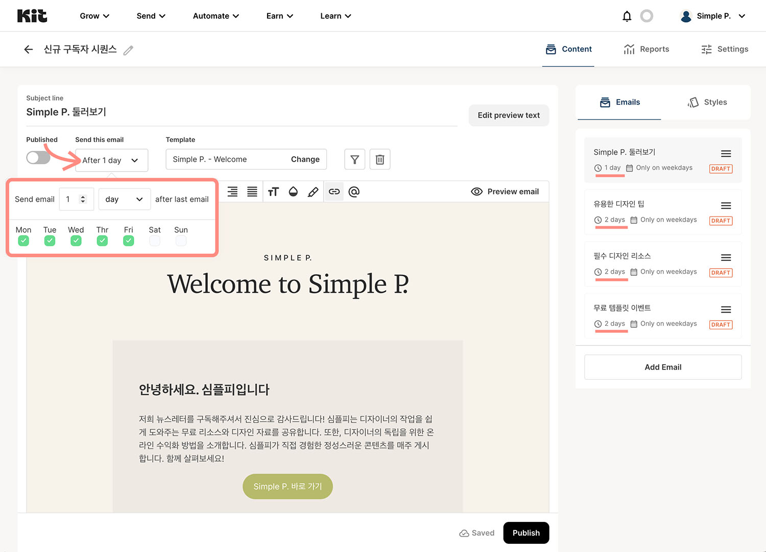Uncheck the Mon checkbox

tap(23, 241)
